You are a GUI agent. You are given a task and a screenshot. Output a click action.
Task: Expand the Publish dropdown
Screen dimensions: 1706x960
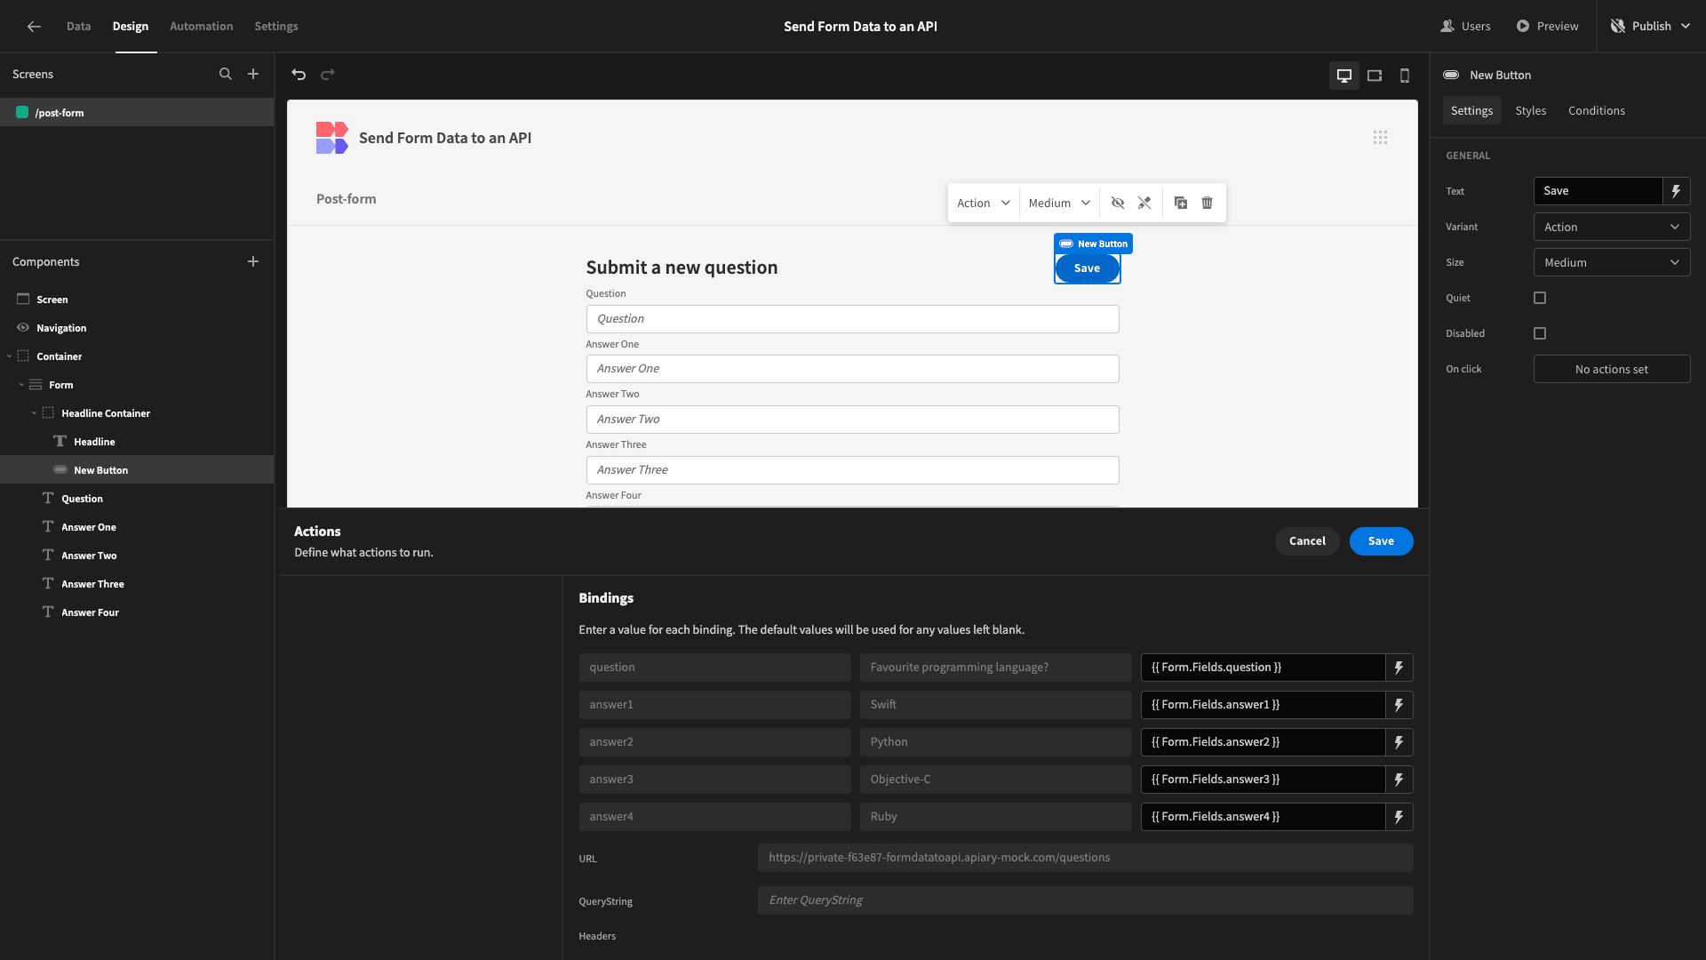tap(1686, 27)
